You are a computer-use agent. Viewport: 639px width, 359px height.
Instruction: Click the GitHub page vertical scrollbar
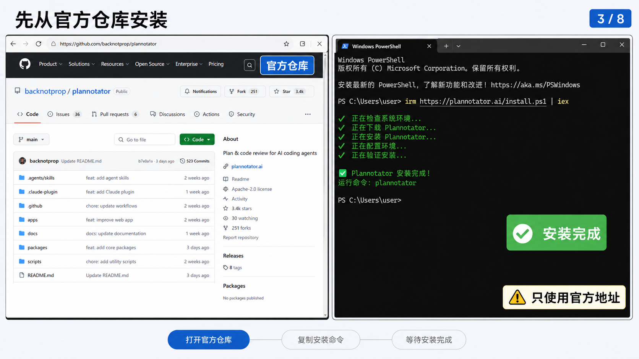click(325, 185)
